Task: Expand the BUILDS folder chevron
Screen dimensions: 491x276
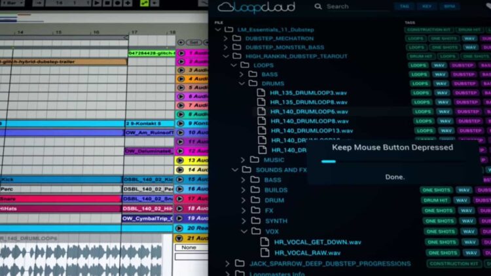Action: pos(244,190)
